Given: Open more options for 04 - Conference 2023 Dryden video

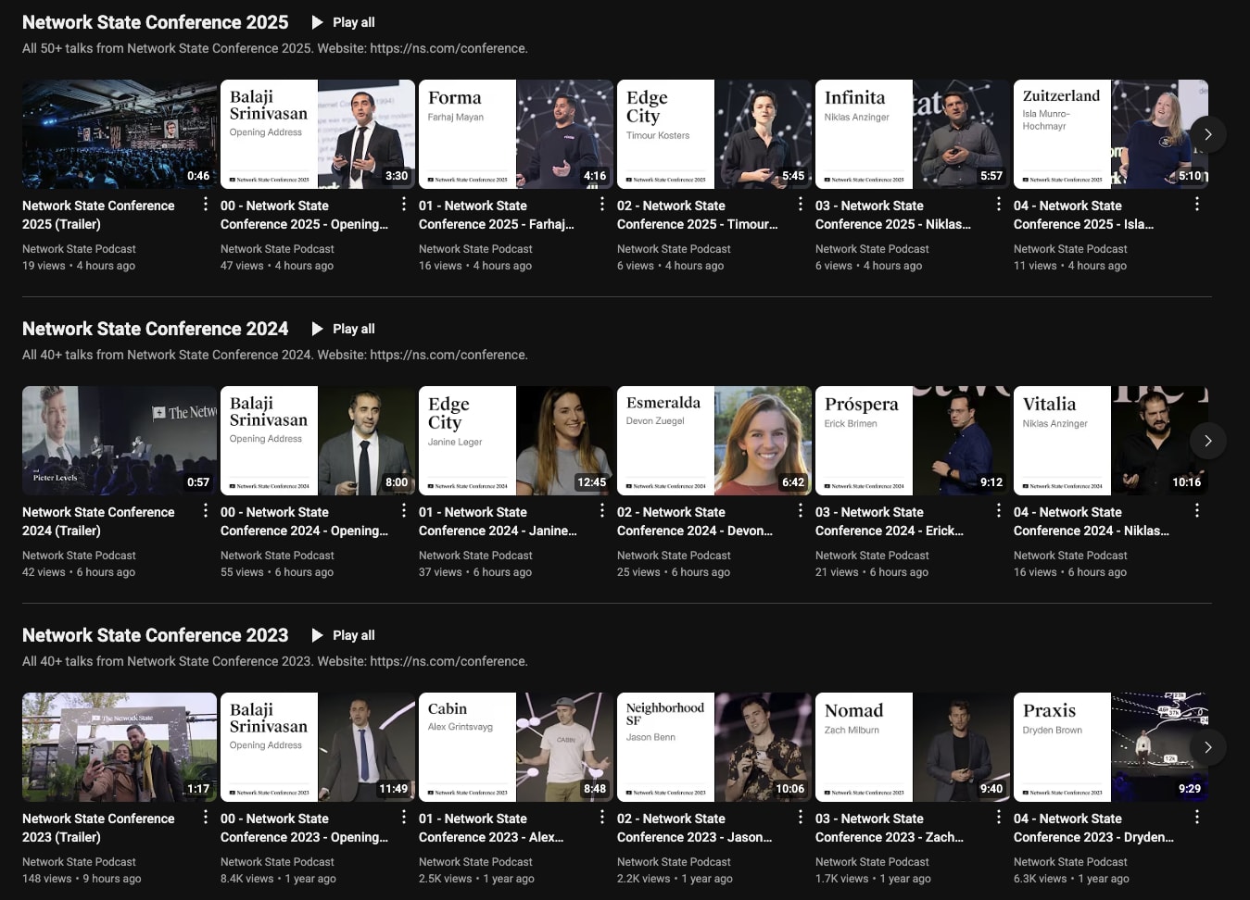Looking at the screenshot, I should 1197,817.
